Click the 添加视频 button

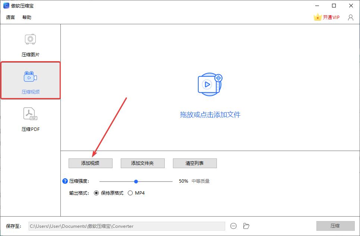coord(91,163)
